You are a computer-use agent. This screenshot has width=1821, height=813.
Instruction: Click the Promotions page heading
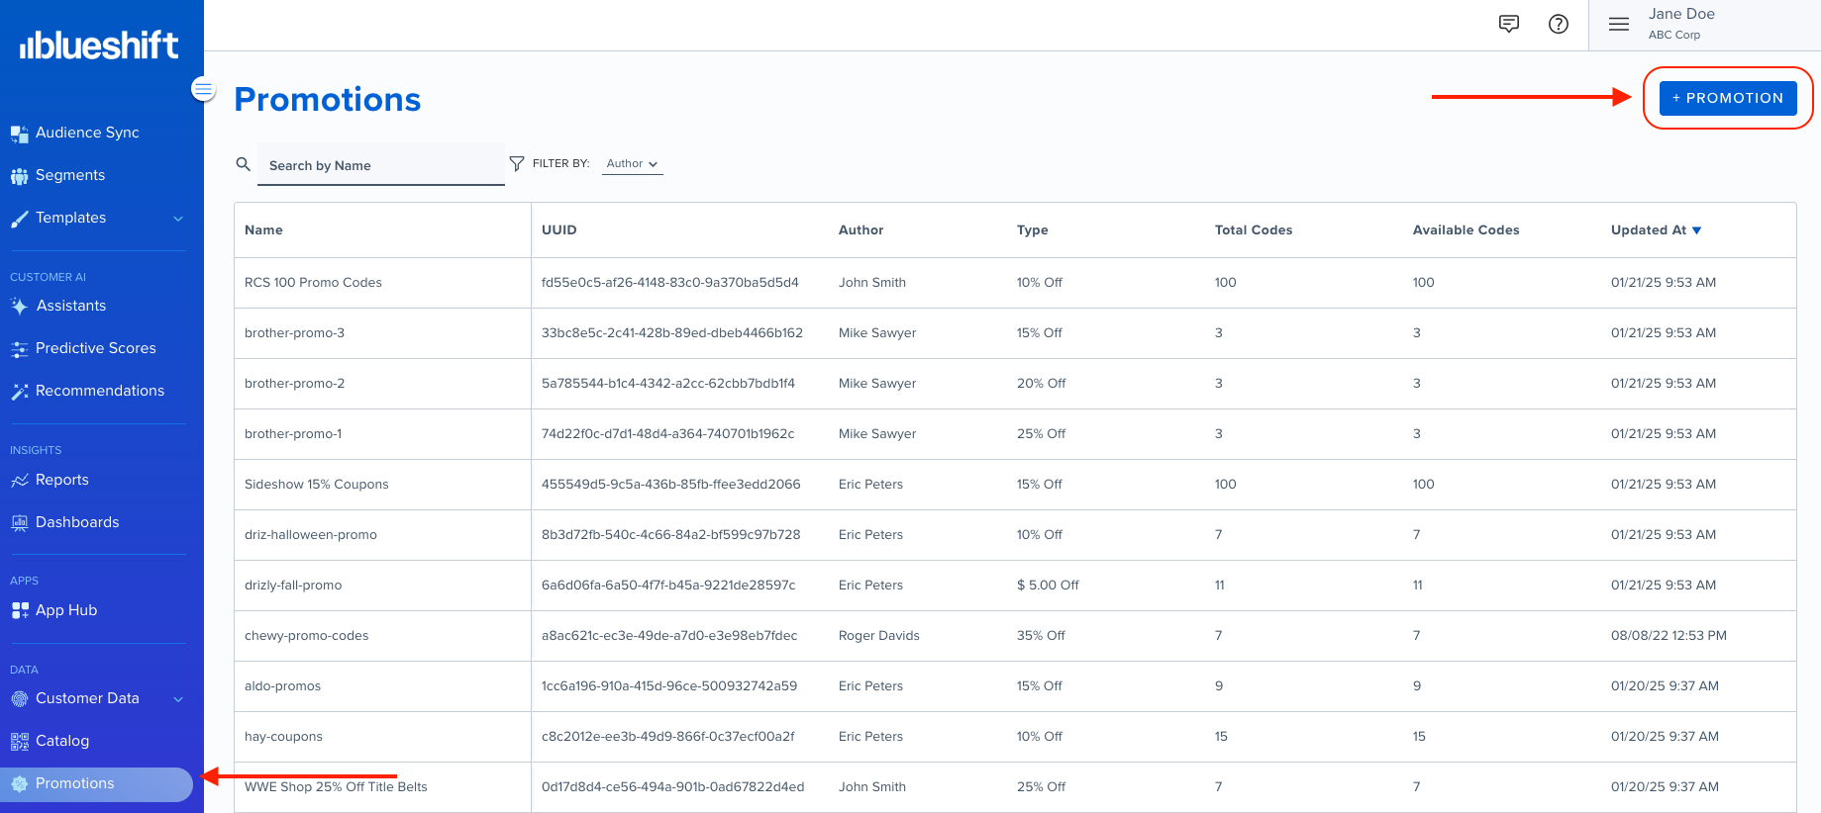pos(328,100)
